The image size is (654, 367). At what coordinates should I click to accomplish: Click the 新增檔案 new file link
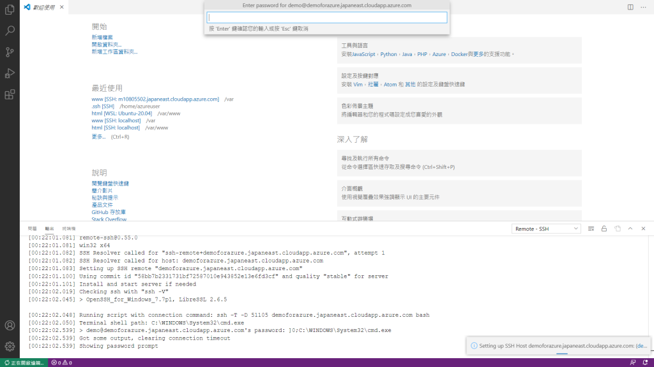102,38
